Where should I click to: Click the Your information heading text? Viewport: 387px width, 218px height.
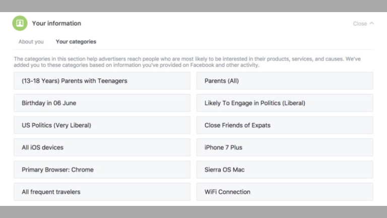point(56,23)
